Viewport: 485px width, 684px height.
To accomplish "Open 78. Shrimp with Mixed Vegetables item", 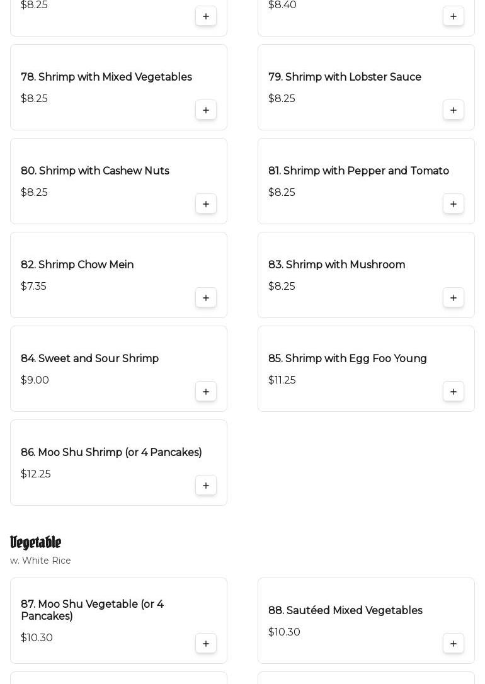I will click(x=106, y=77).
